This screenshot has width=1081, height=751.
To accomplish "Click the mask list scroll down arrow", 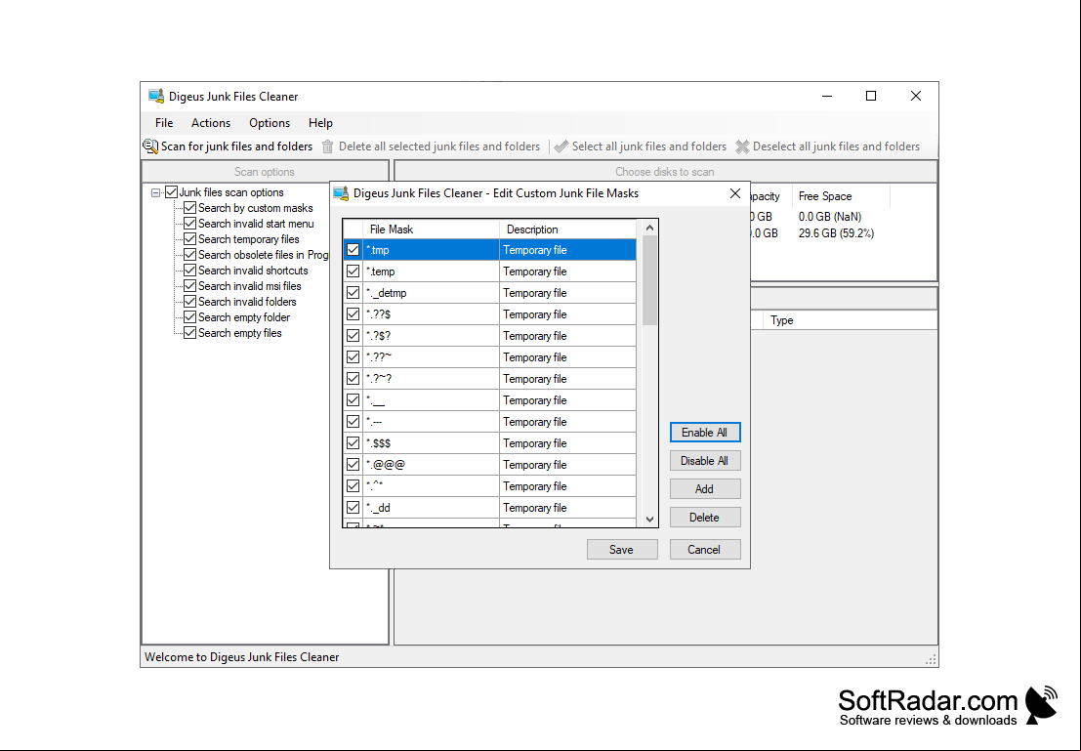I will pos(649,520).
